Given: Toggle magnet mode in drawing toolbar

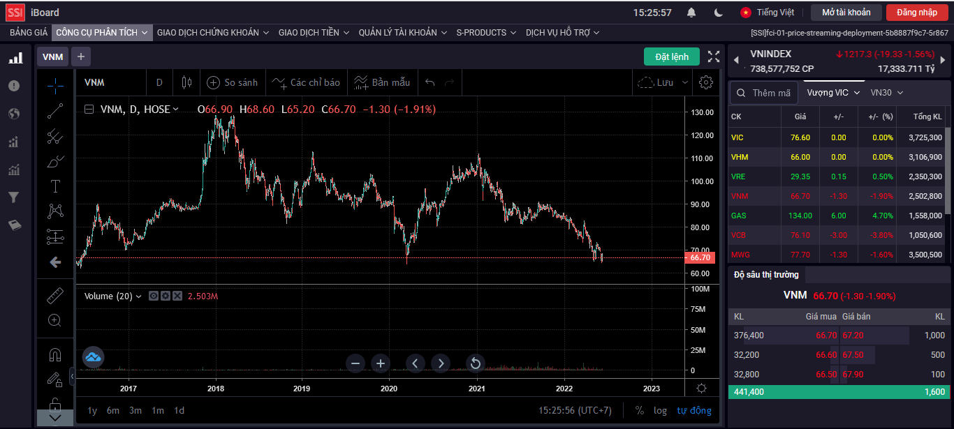Looking at the screenshot, I should coord(55,354).
